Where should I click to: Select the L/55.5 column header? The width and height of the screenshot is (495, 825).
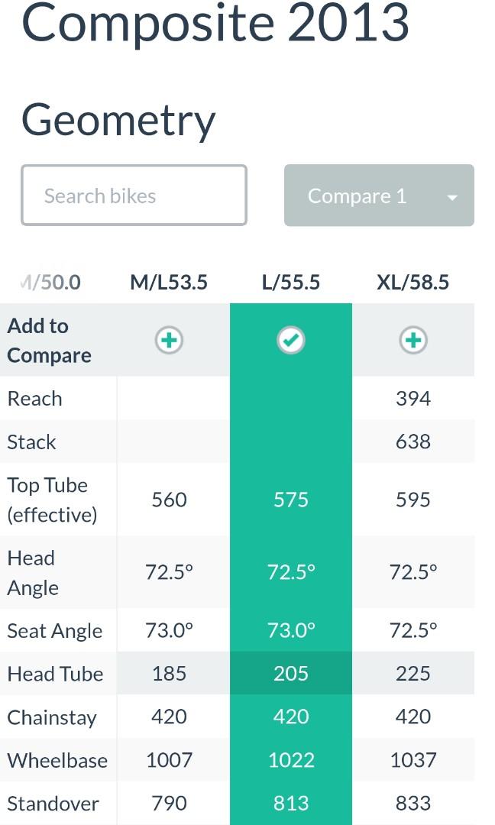pyautogui.click(x=291, y=283)
